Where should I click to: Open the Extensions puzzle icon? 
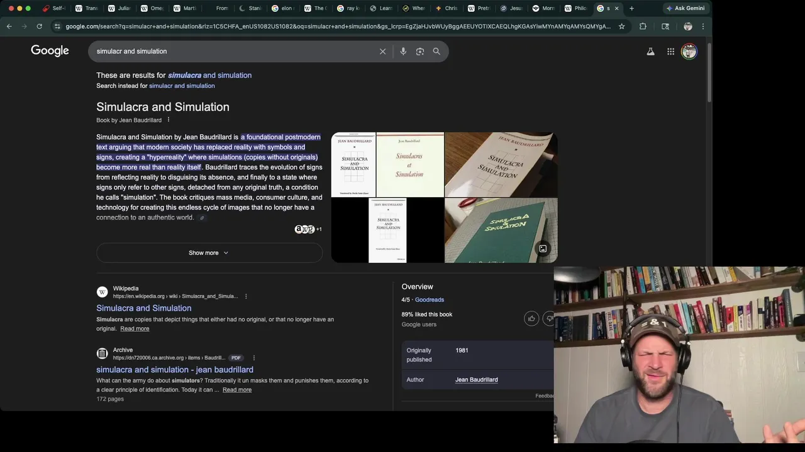click(x=643, y=26)
